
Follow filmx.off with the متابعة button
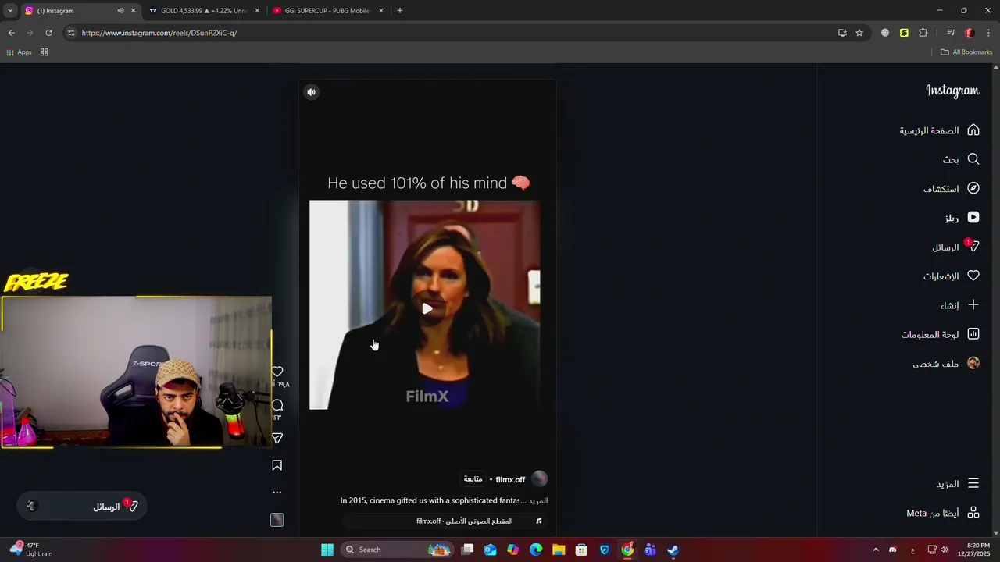(473, 479)
